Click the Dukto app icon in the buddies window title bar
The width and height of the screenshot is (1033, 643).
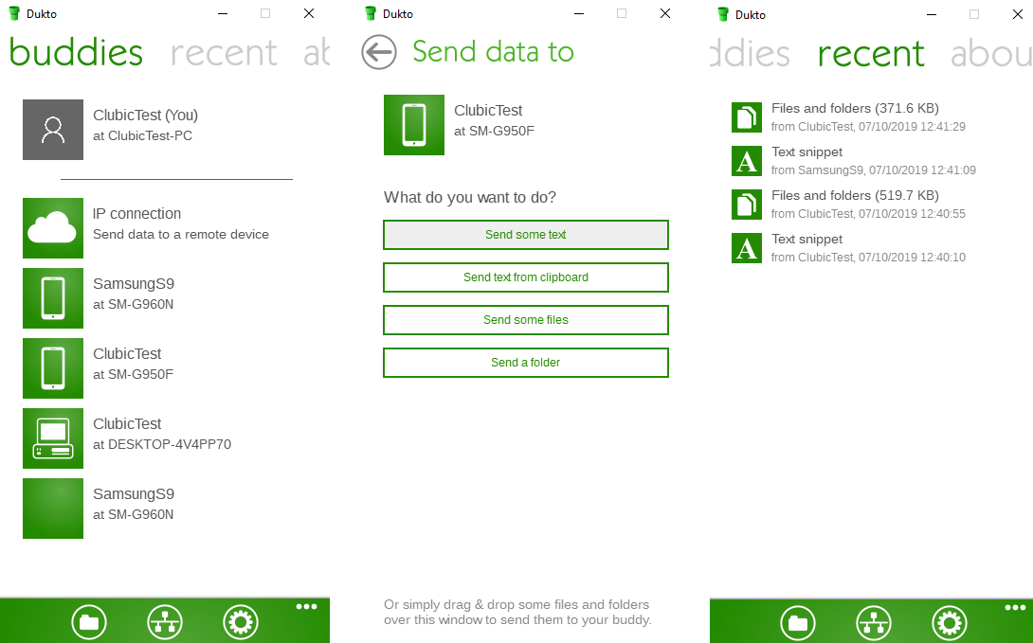coord(14,13)
